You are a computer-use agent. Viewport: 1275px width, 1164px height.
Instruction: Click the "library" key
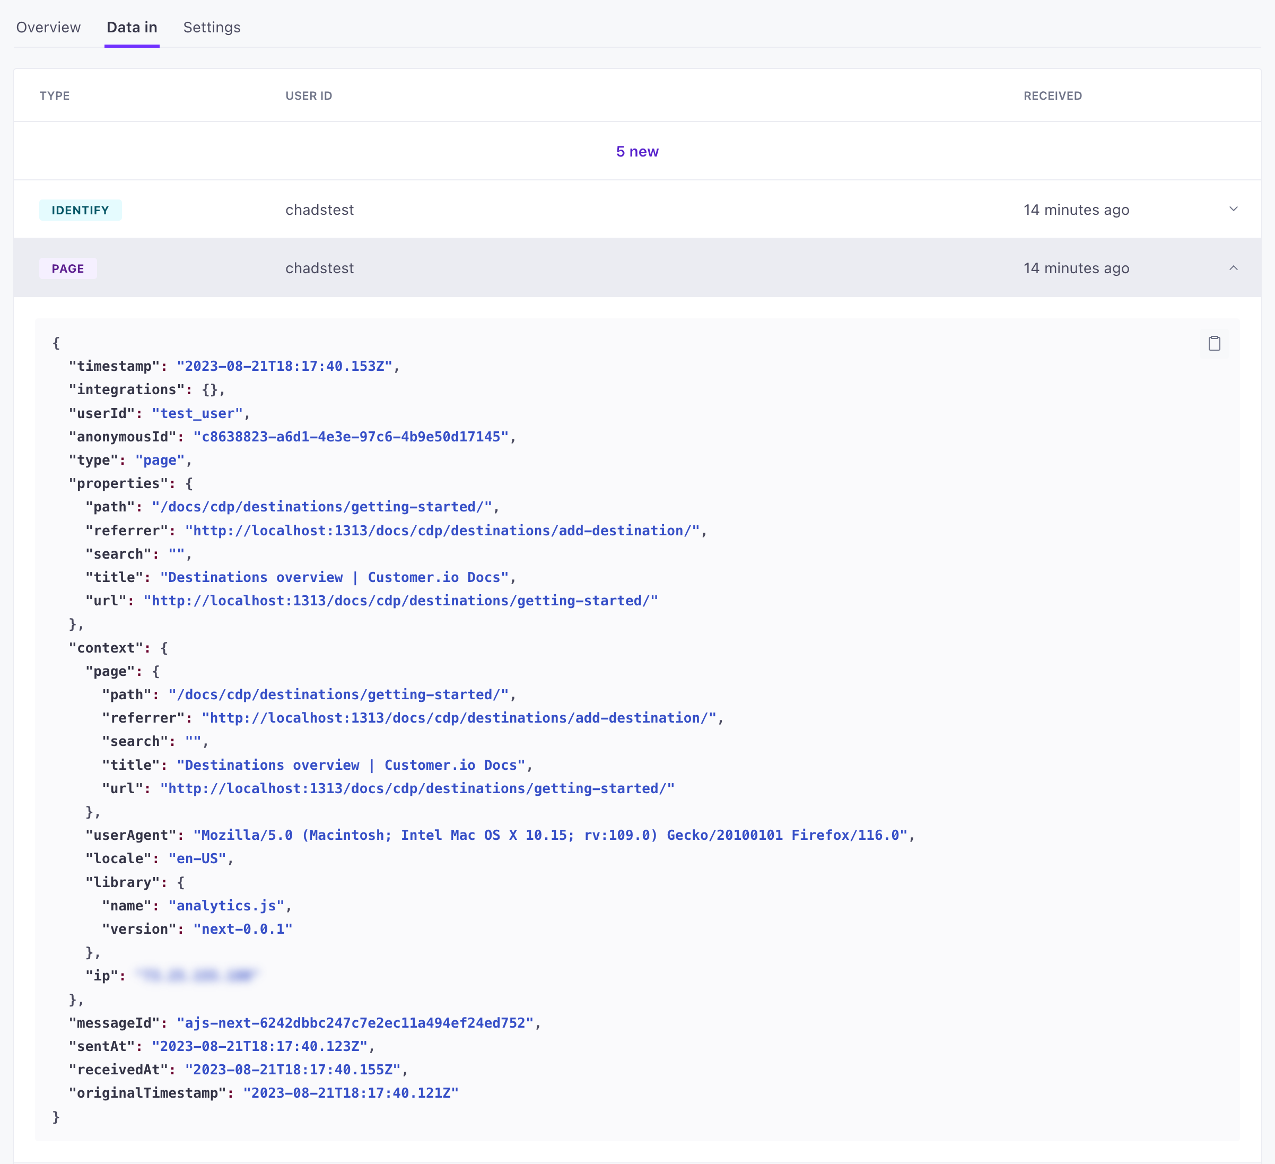point(123,882)
